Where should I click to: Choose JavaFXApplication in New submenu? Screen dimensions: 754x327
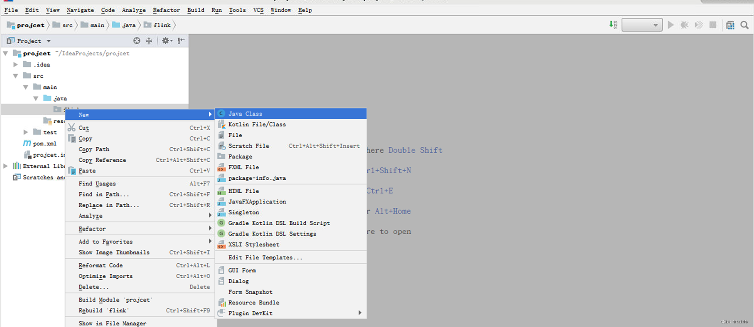(x=291, y=202)
